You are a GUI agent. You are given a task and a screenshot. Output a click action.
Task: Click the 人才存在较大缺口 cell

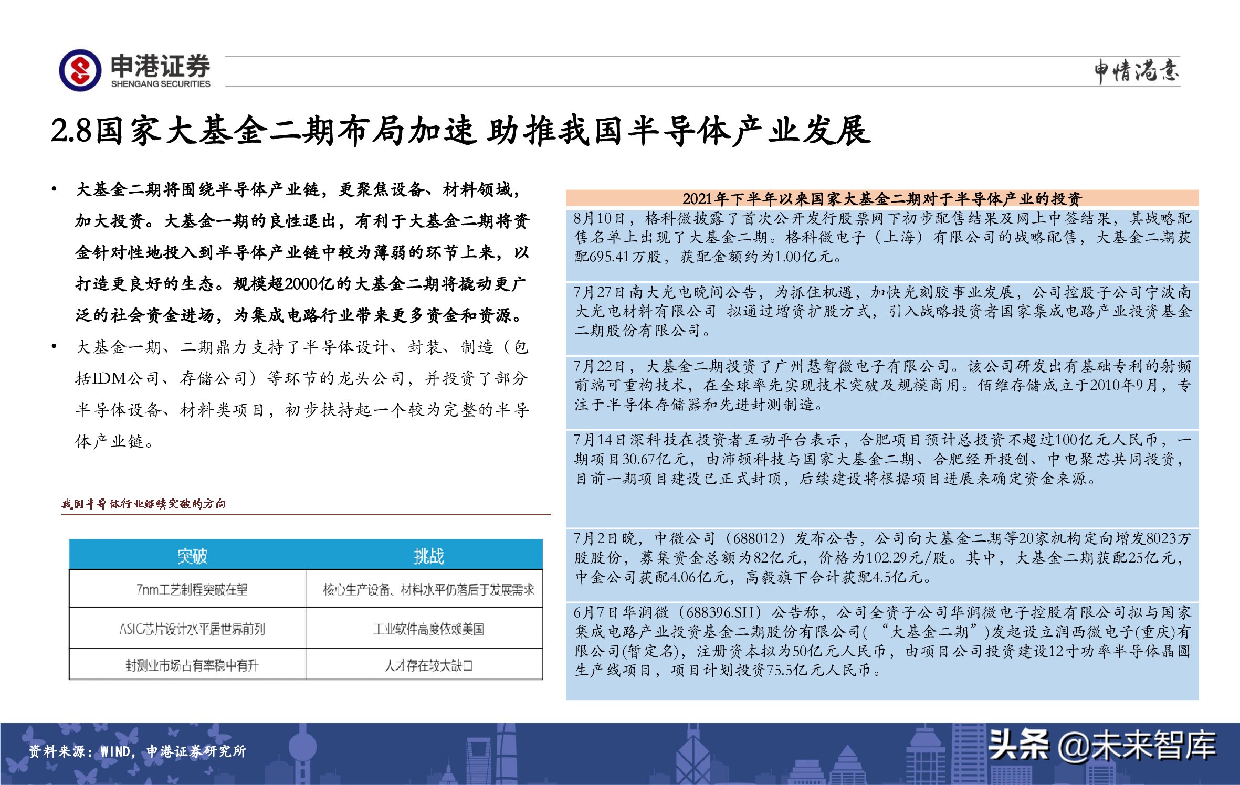coord(424,665)
